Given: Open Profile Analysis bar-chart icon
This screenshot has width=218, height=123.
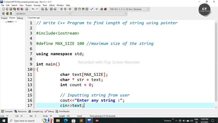Looking at the screenshot, I should click(102, 9).
